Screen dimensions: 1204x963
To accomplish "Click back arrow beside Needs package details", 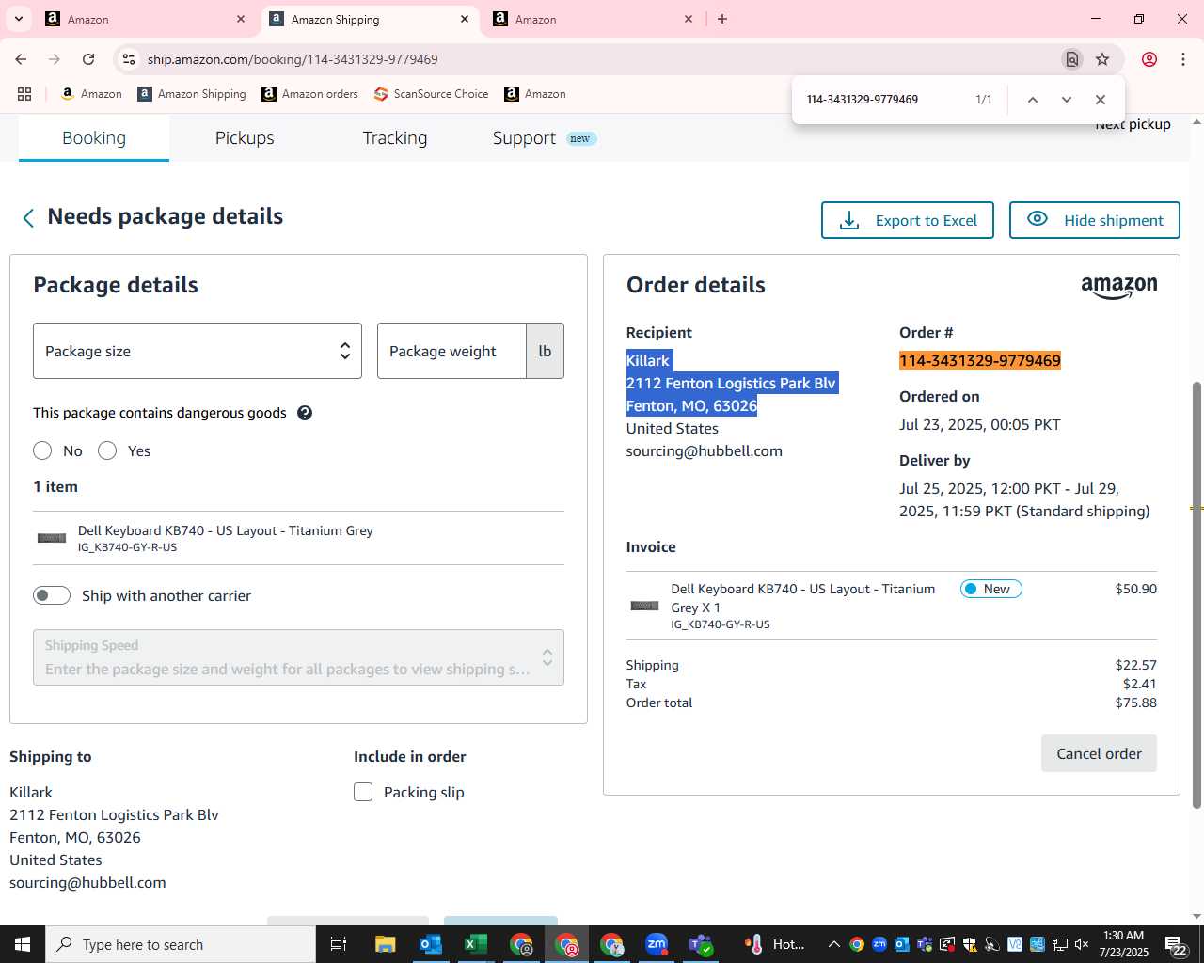I will (x=28, y=218).
